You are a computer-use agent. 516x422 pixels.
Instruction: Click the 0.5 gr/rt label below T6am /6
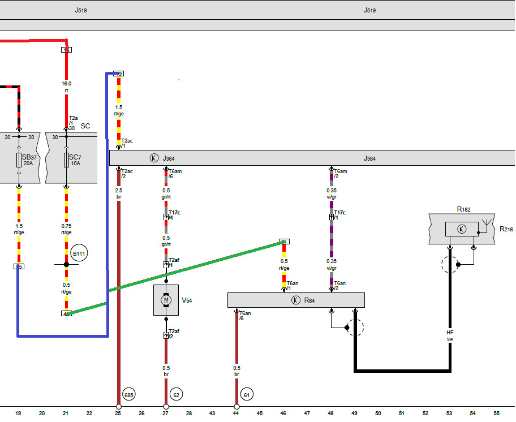[166, 193]
